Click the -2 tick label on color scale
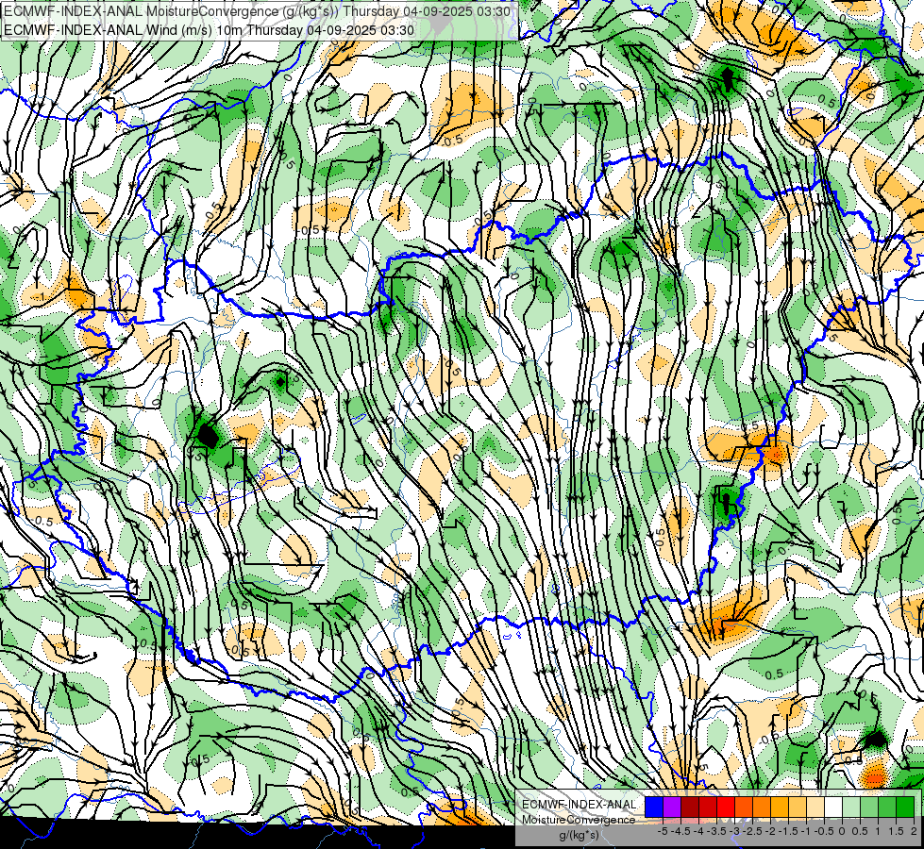 [770, 831]
